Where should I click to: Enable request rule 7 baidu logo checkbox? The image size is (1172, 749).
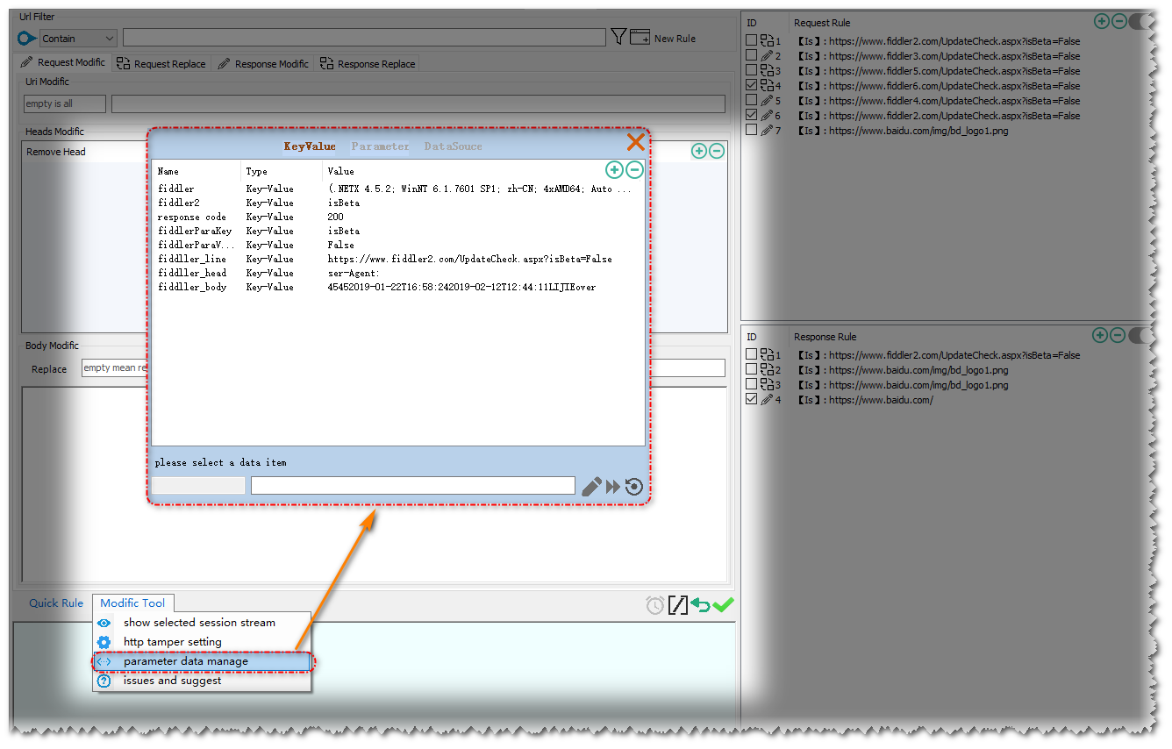(751, 130)
